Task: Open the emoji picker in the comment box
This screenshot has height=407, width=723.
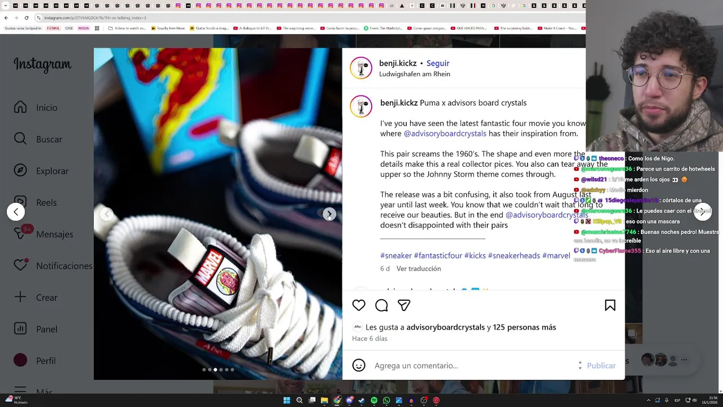Action: [359, 365]
